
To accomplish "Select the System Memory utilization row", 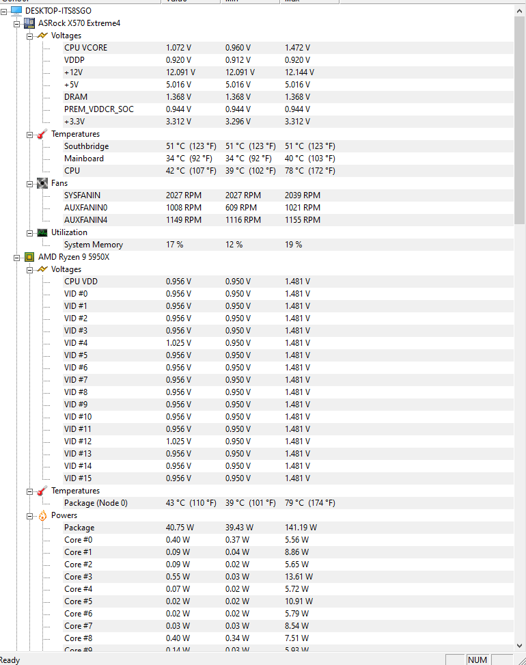I will [288, 244].
